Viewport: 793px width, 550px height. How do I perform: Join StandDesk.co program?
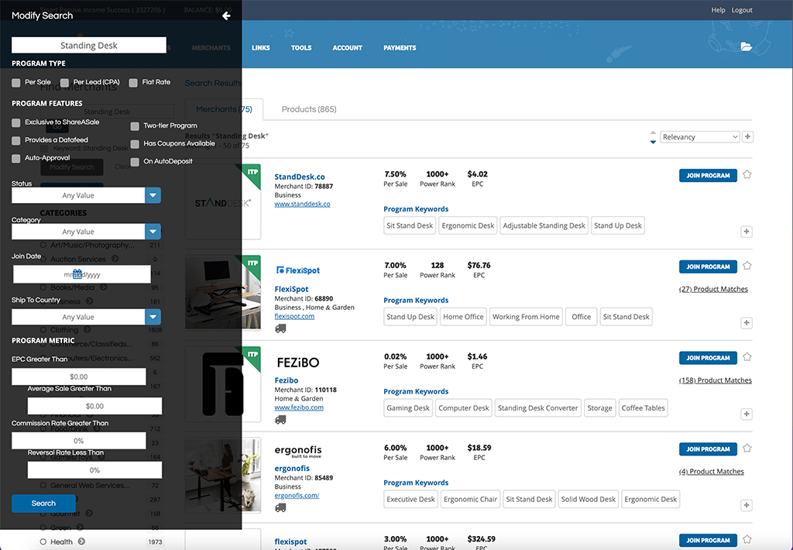click(x=708, y=175)
